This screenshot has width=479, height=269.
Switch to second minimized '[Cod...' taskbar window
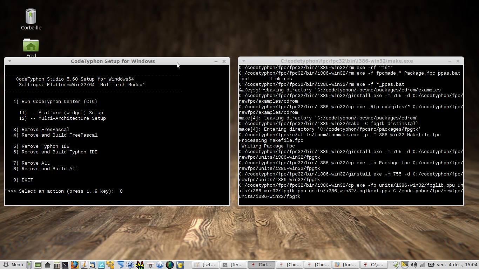(x=318, y=265)
